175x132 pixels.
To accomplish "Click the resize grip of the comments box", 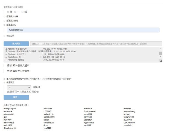I will tap(161, 61).
